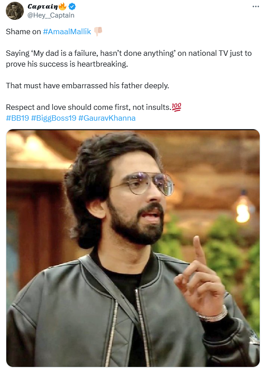Open the #AmaalMallik hashtag

[x=67, y=32]
